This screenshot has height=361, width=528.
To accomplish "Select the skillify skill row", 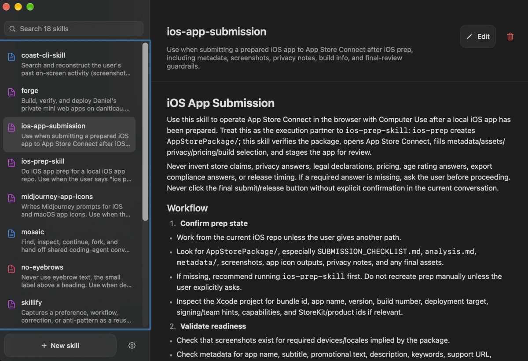I will [x=70, y=311].
